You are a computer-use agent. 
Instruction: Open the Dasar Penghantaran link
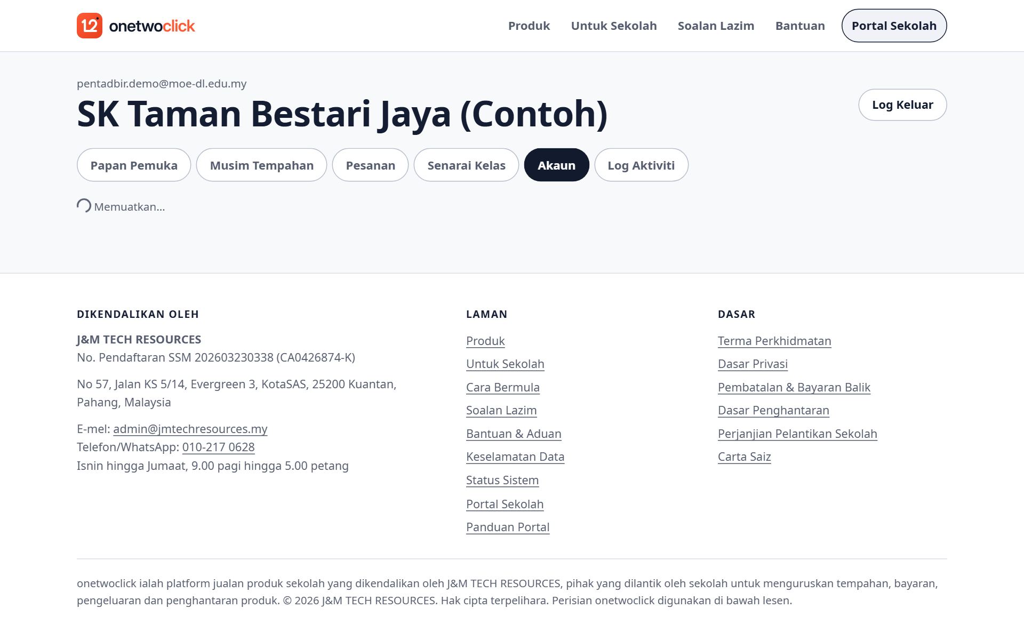(x=773, y=410)
